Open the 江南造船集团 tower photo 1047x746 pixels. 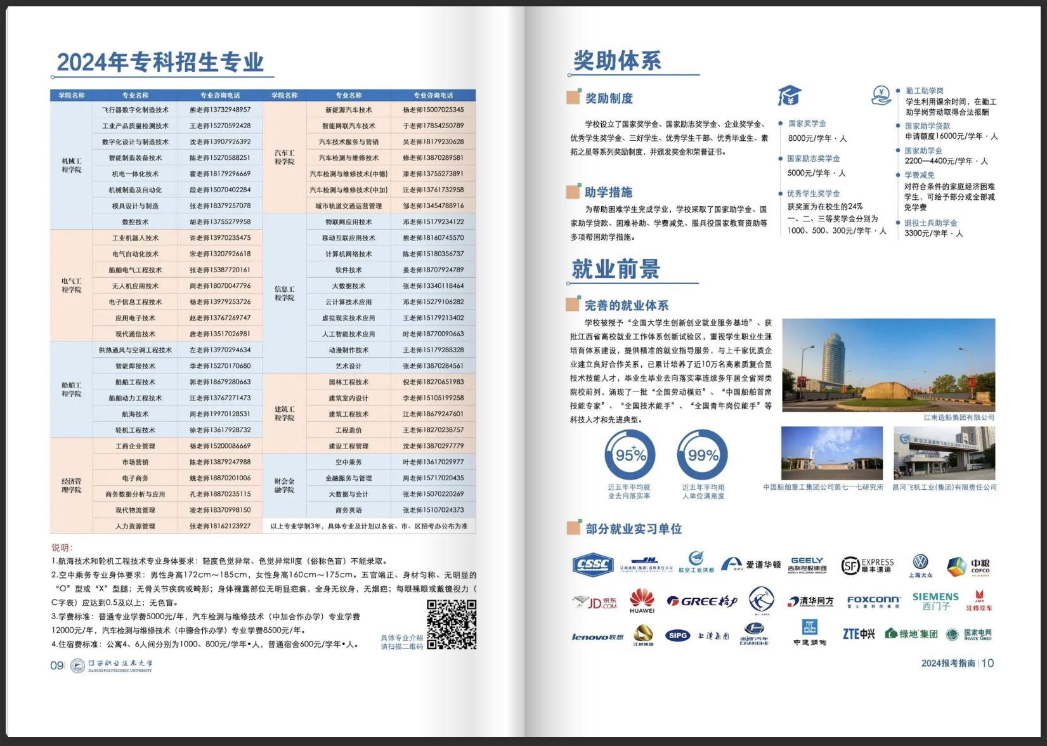(888, 365)
